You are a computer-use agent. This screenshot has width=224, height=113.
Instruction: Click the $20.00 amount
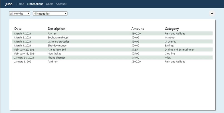click(135, 46)
